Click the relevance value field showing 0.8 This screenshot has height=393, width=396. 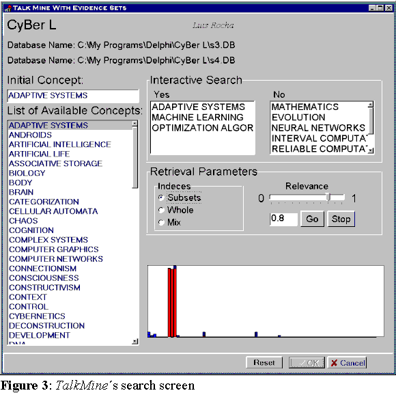283,219
